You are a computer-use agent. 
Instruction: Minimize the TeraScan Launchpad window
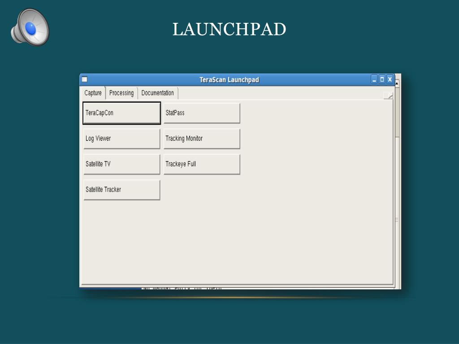374,80
